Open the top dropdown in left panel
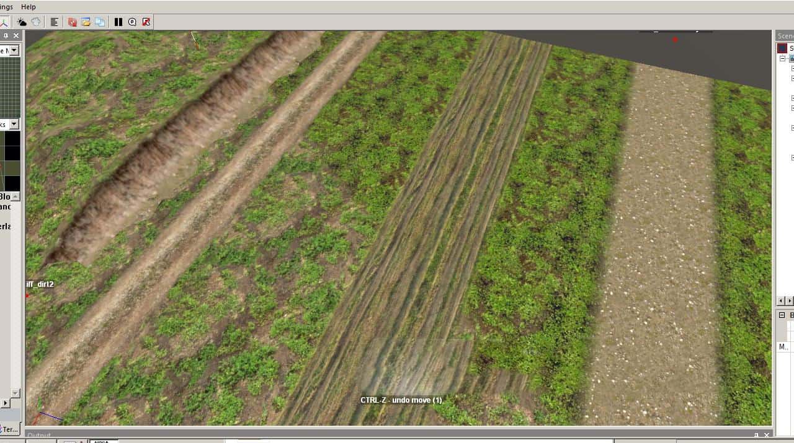Image resolution: width=794 pixels, height=443 pixels. coord(14,50)
